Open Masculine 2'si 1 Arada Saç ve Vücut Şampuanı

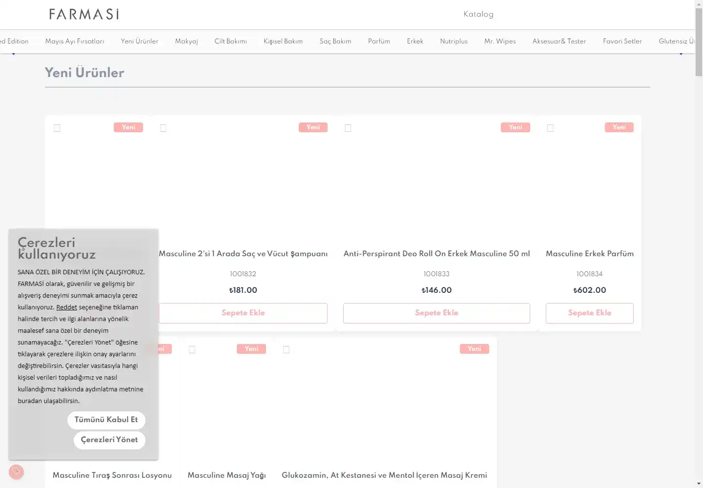[x=243, y=254]
